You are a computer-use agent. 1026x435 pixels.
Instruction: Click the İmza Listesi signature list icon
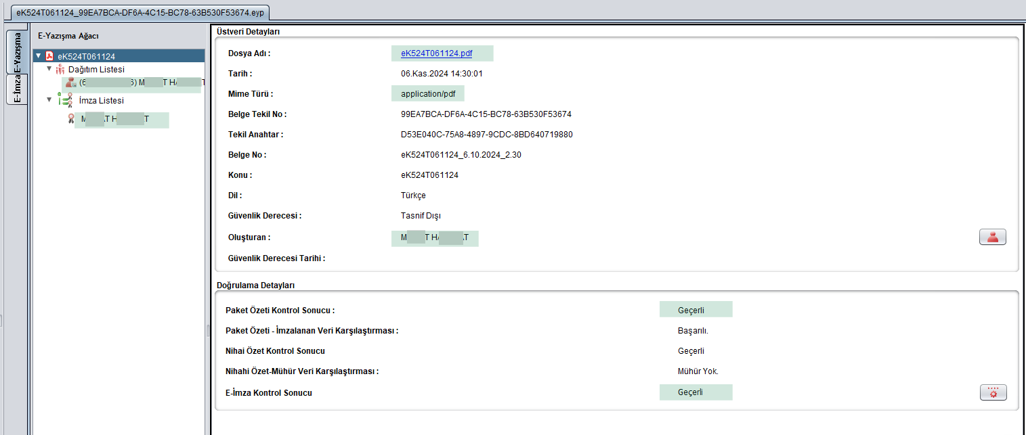[65, 100]
